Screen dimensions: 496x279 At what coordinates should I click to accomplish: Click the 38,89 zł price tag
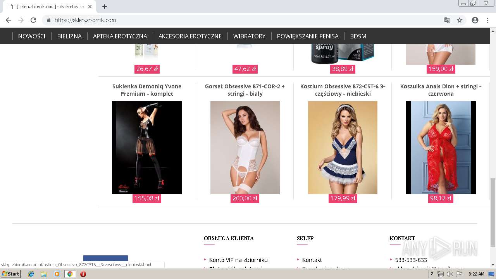[x=343, y=69]
